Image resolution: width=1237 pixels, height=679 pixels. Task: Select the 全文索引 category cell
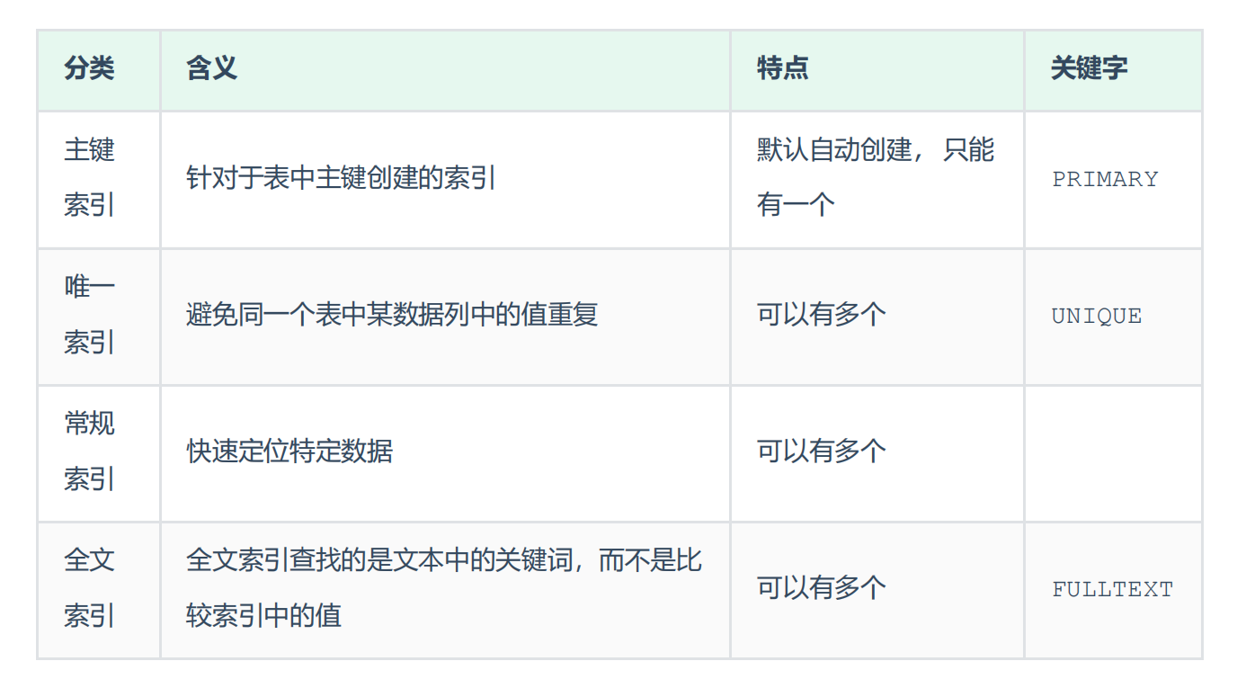click(90, 588)
